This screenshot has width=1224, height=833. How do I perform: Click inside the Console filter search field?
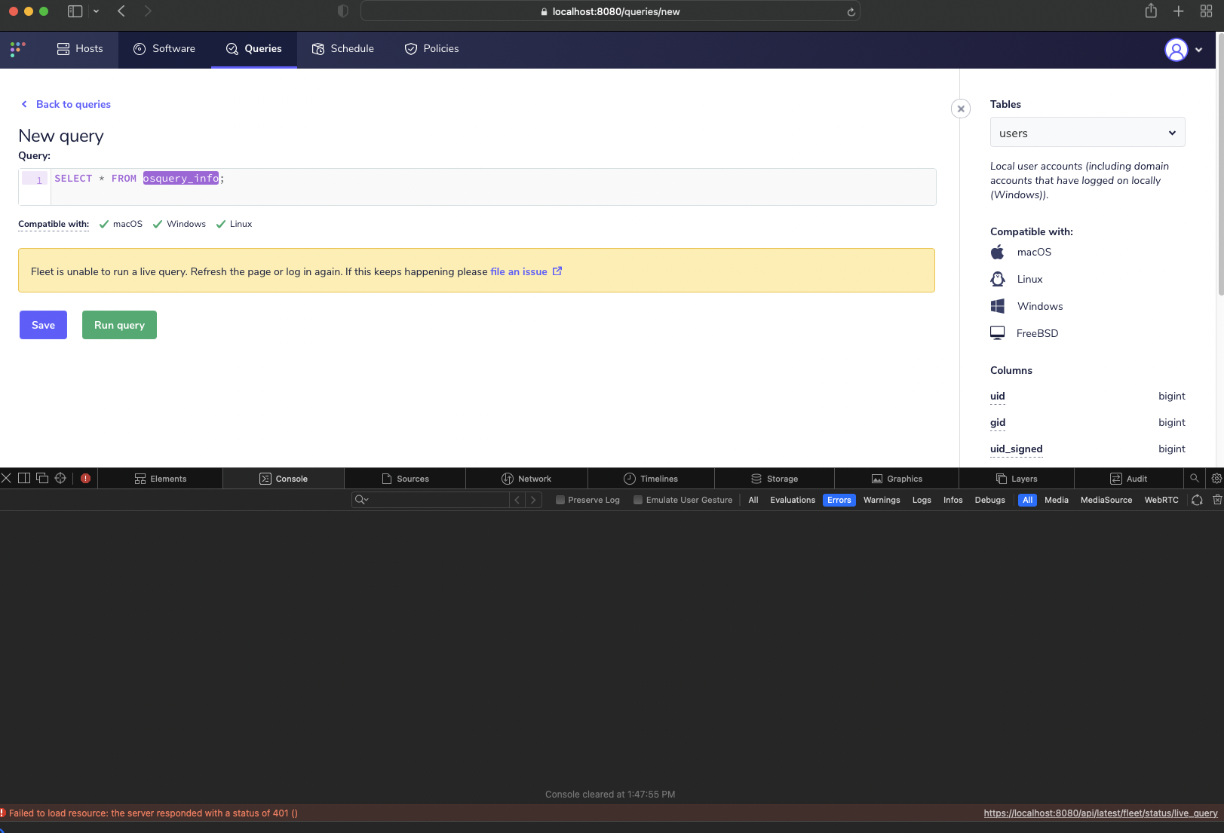coord(430,500)
